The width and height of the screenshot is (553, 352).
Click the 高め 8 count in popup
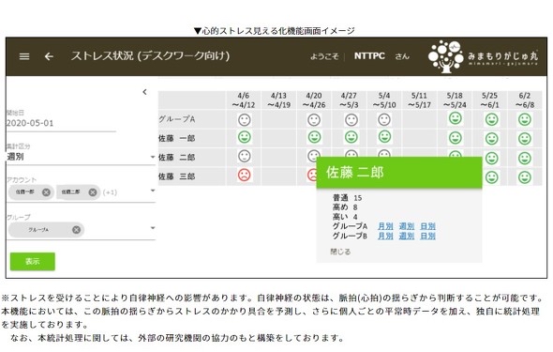pyautogui.click(x=345, y=207)
